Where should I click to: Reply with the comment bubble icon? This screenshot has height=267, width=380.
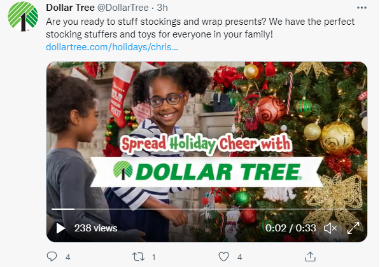pos(52,257)
